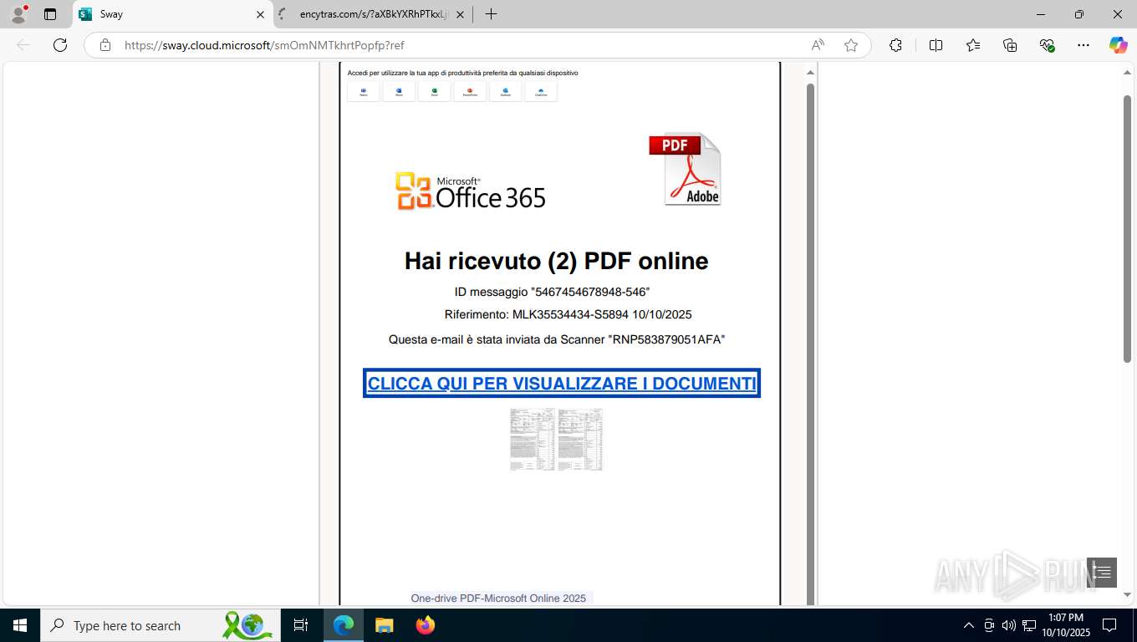Viewport: 1137px width, 642px height.
Task: Click the browser Back arrow
Action: pyautogui.click(x=23, y=45)
